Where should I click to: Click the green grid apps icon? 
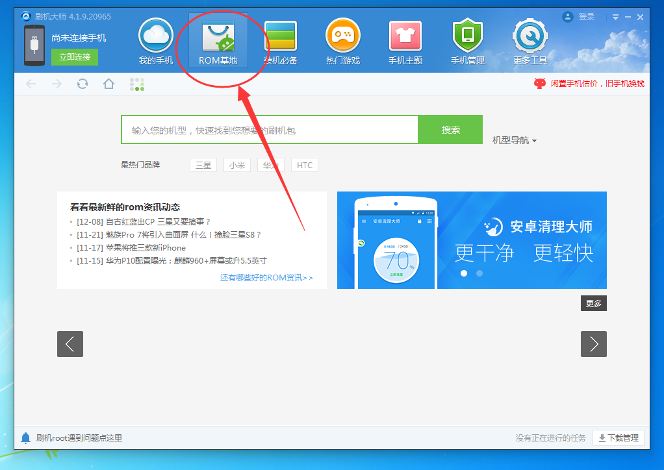137,84
